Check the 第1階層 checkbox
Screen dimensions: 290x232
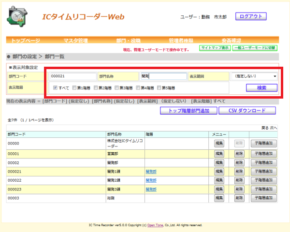point(74,87)
